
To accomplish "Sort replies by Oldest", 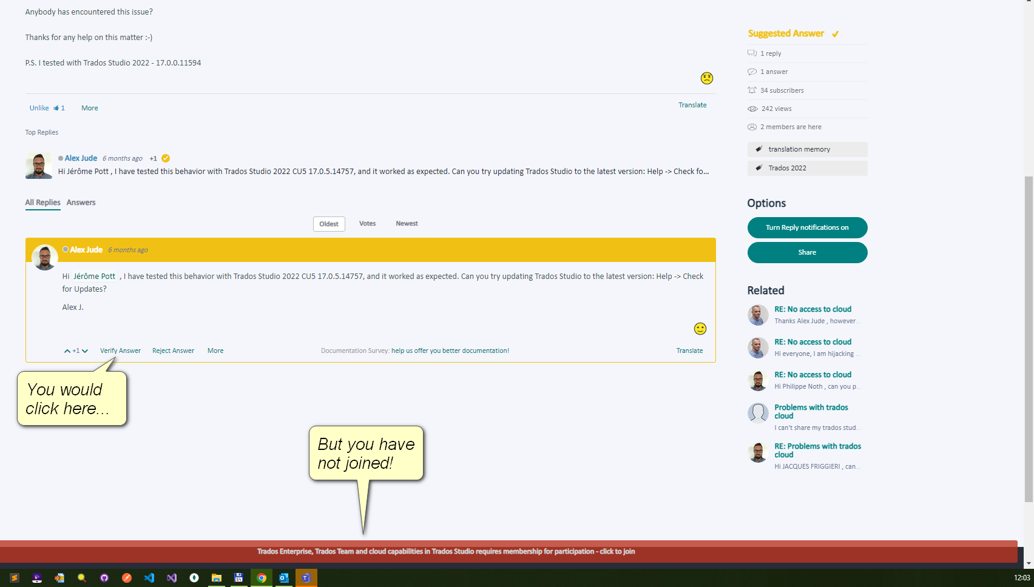I will (329, 224).
